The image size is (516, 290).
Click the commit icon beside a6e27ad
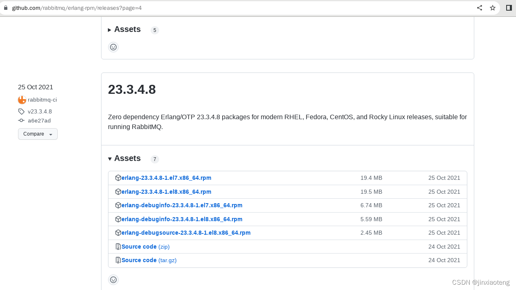[x=21, y=120]
